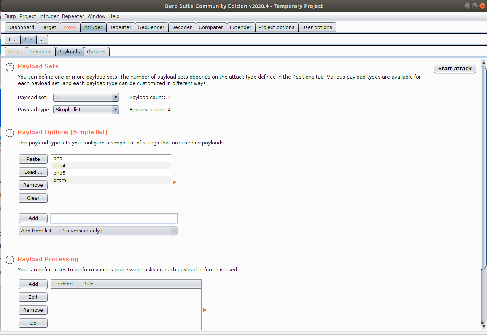The height and width of the screenshot is (335, 487).
Task: Close Intruder attack tab 2
Action: point(31,40)
